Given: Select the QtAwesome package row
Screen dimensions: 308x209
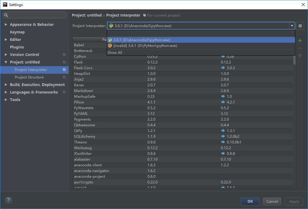Looking at the screenshot, I should point(183,125).
